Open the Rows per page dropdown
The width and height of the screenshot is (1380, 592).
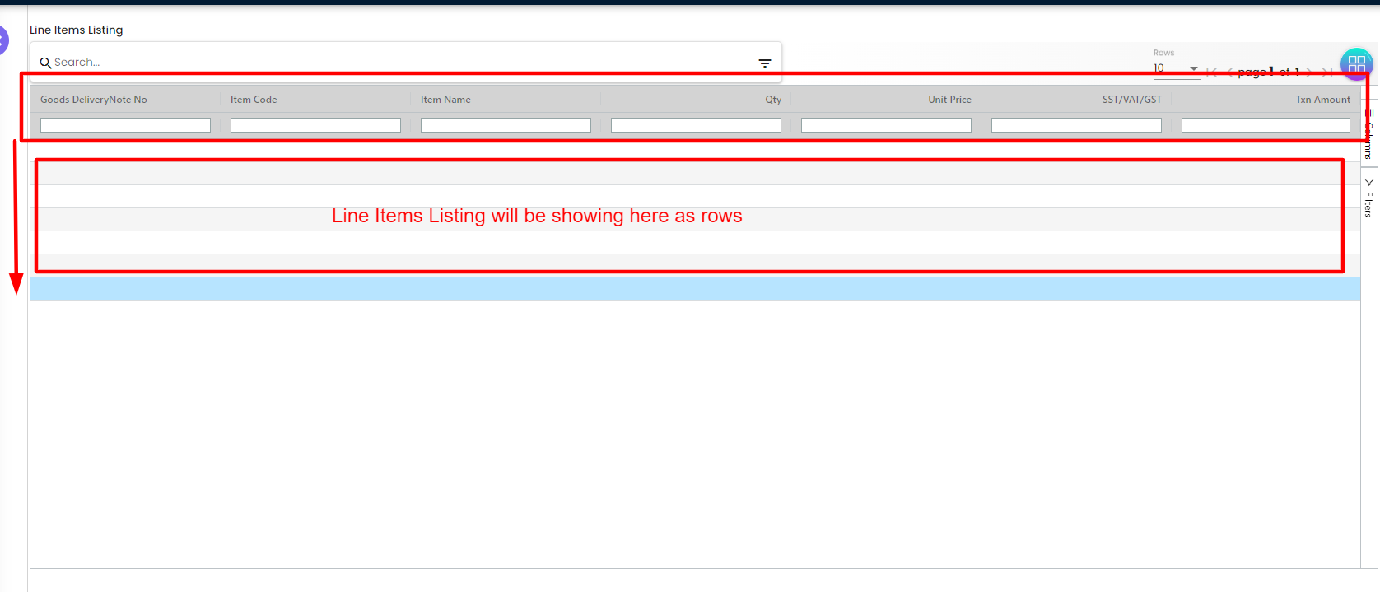point(1177,68)
